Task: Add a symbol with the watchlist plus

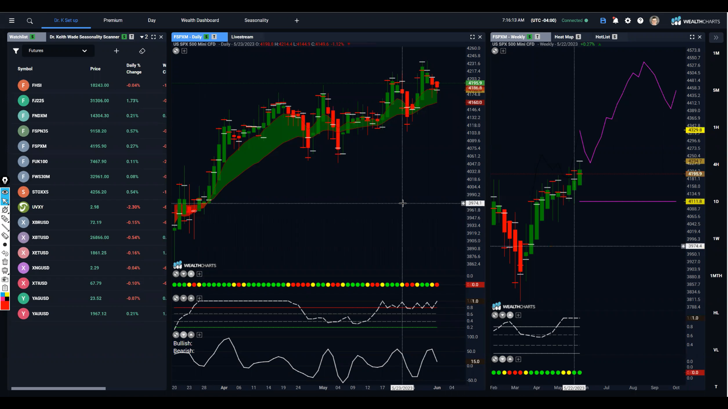Action: [116, 51]
